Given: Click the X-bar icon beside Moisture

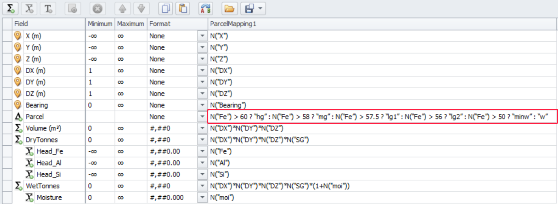Looking at the screenshot, I should (29, 198).
